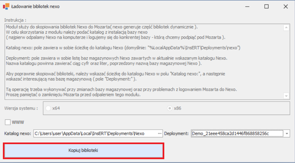The width and height of the screenshot is (295, 163).
Task: Click the window title text Ładowanie bibliotek nexo
Action: [x=35, y=6]
